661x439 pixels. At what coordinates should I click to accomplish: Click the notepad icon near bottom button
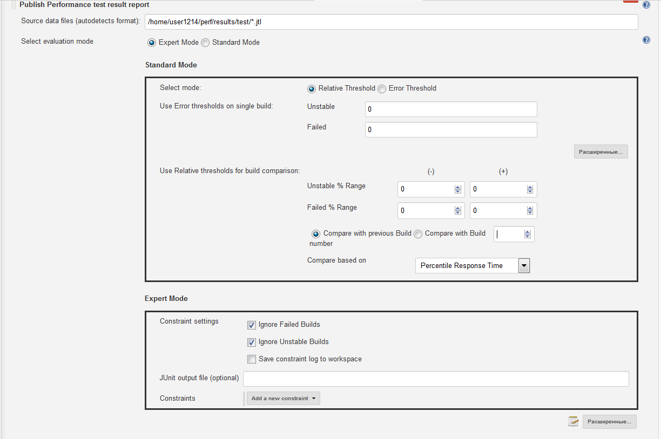tap(574, 422)
